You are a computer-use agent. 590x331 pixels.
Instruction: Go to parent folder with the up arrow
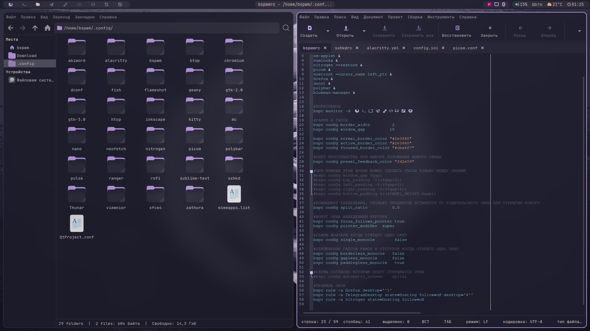[35, 28]
